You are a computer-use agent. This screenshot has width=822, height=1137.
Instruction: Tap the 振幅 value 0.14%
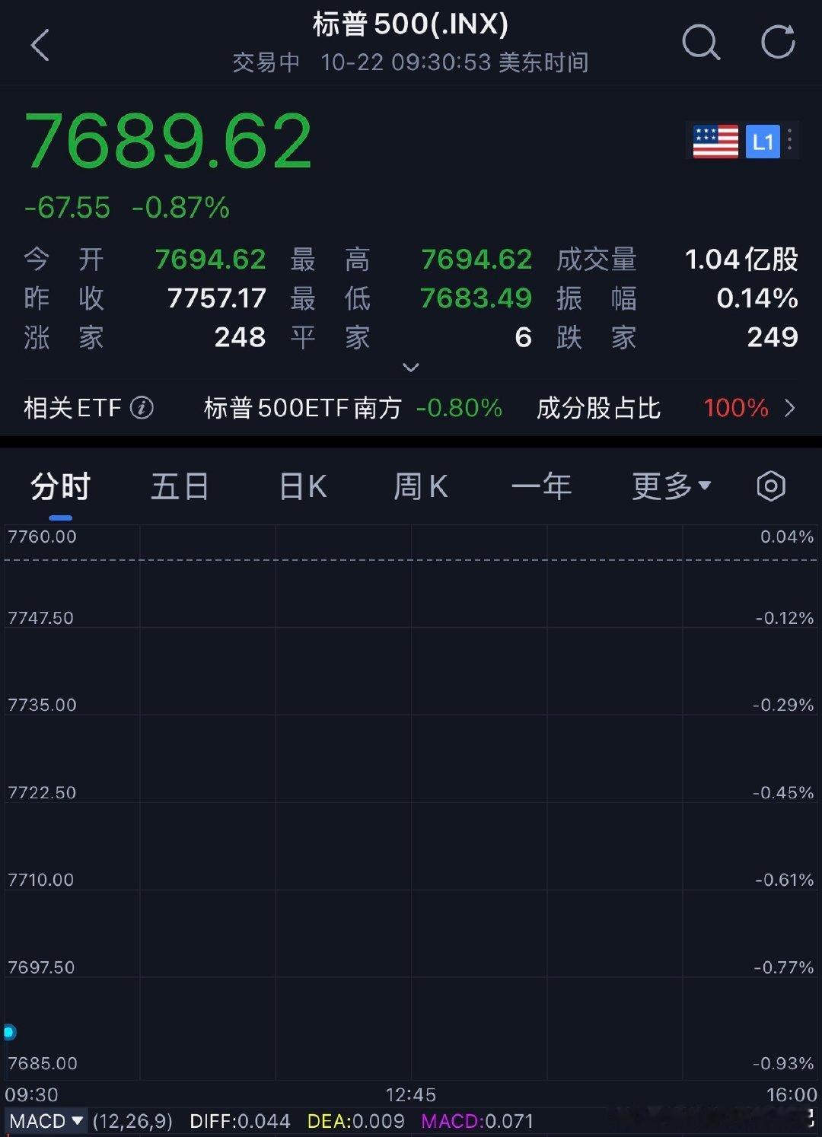757,298
